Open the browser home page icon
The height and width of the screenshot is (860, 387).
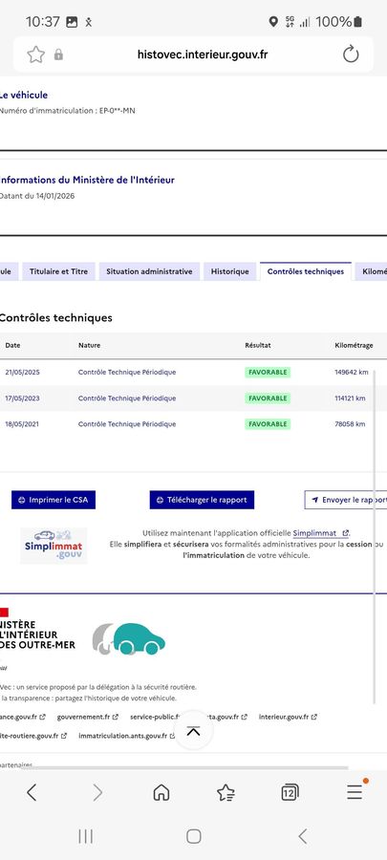click(x=161, y=792)
